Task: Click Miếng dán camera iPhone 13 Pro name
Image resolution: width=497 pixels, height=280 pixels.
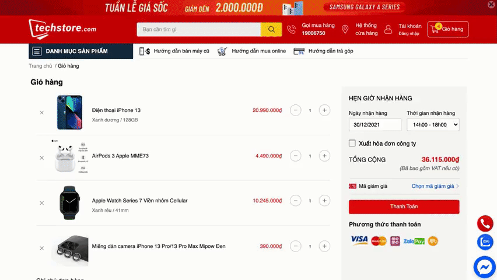Action: click(159, 246)
